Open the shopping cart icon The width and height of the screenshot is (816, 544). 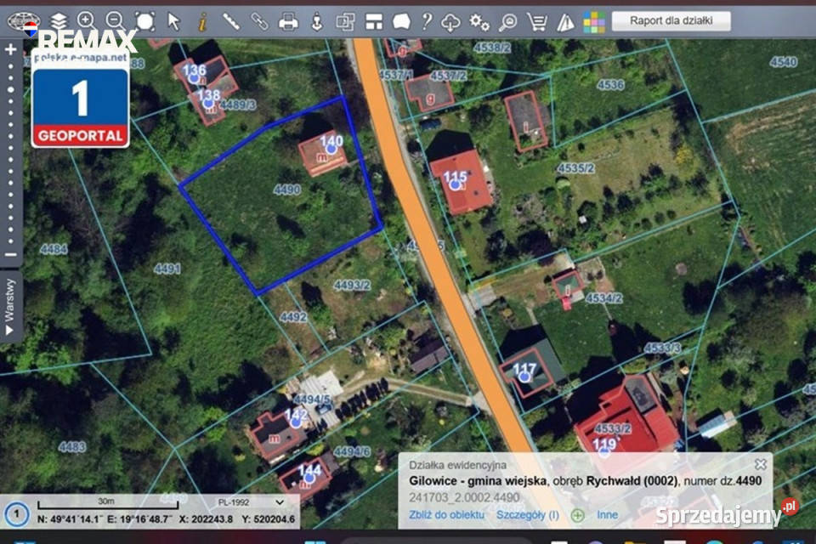click(x=536, y=22)
